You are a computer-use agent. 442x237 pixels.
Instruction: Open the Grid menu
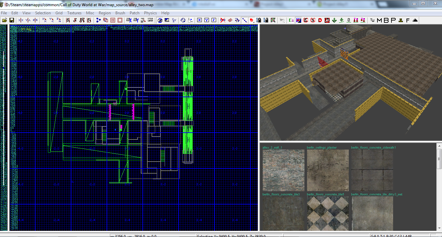[59, 13]
